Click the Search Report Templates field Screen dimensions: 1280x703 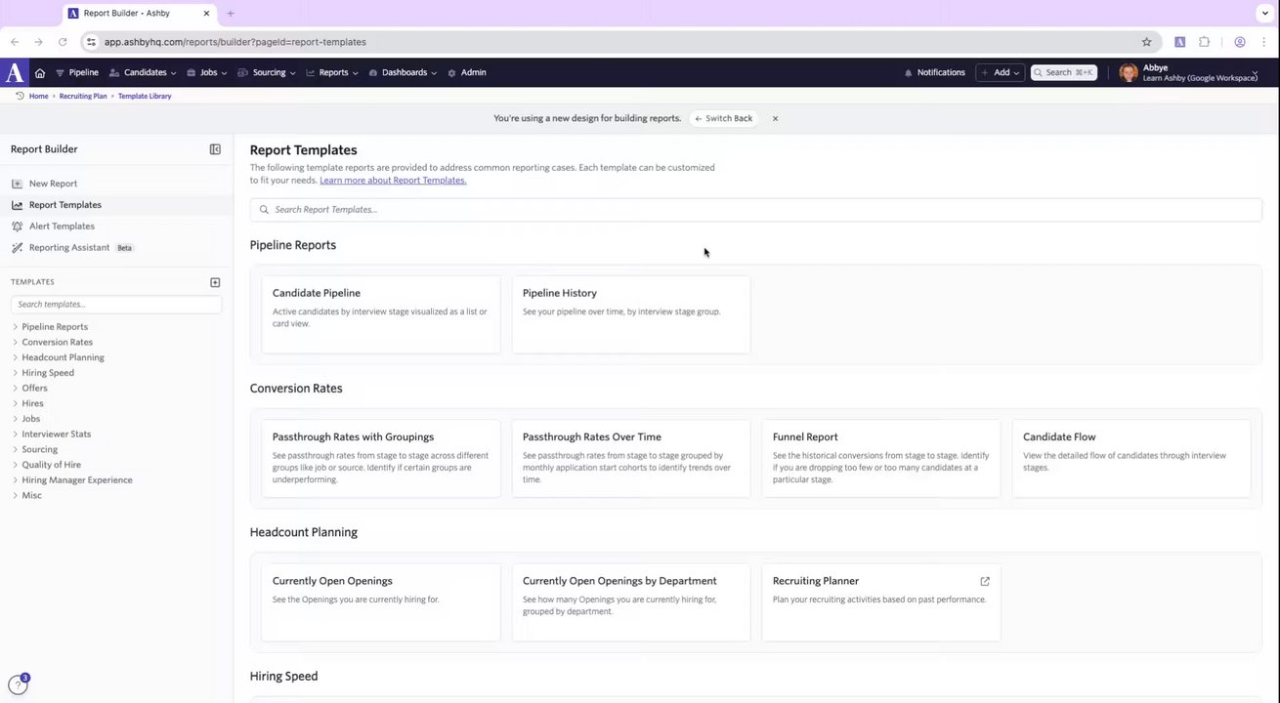pyautogui.click(x=755, y=210)
